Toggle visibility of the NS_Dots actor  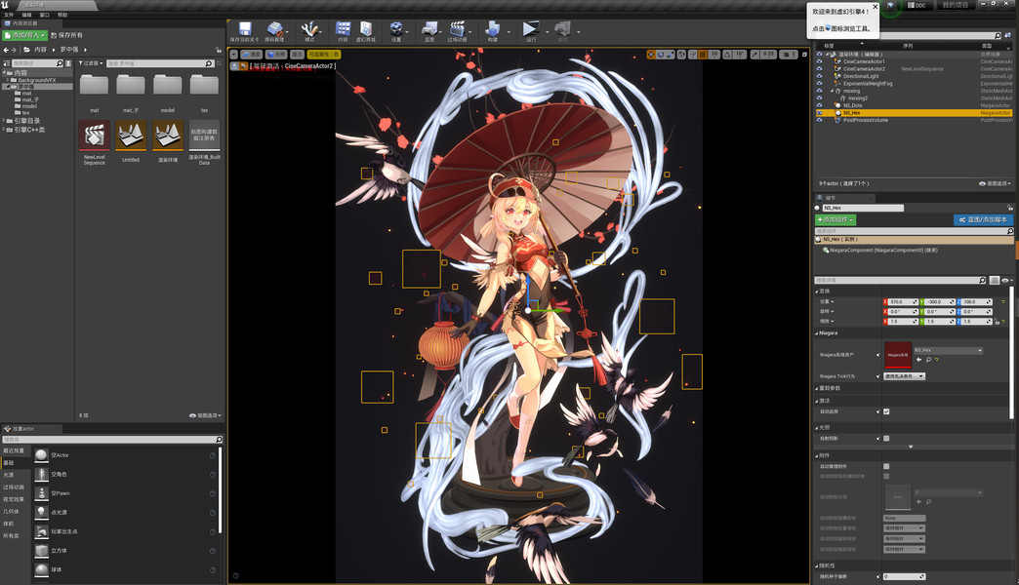tap(819, 105)
